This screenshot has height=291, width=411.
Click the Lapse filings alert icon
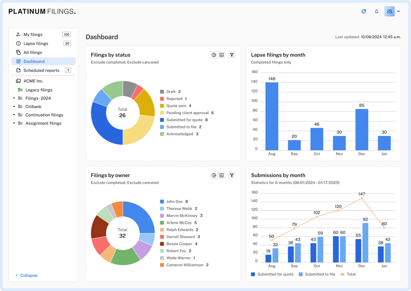pos(19,43)
